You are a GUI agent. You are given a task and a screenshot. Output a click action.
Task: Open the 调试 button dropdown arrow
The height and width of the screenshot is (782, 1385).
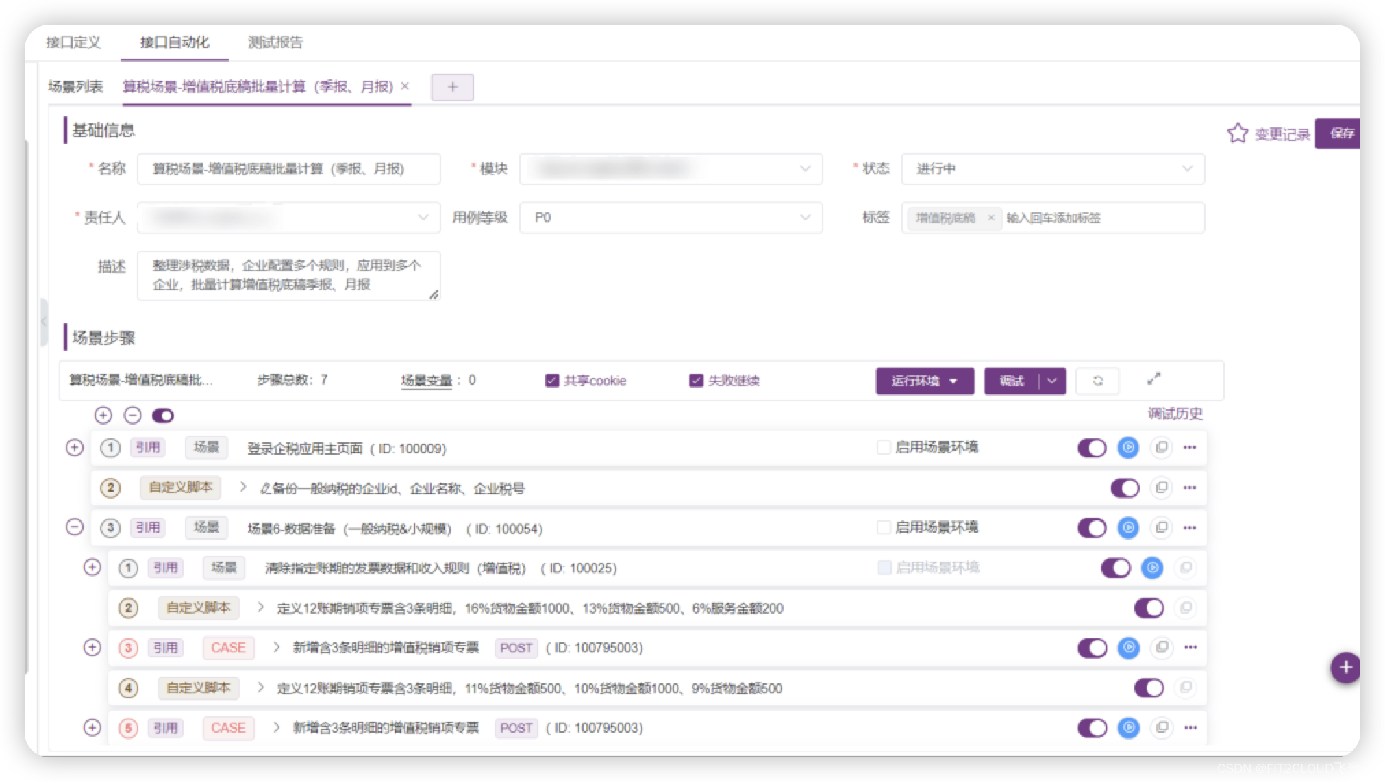[1053, 381]
